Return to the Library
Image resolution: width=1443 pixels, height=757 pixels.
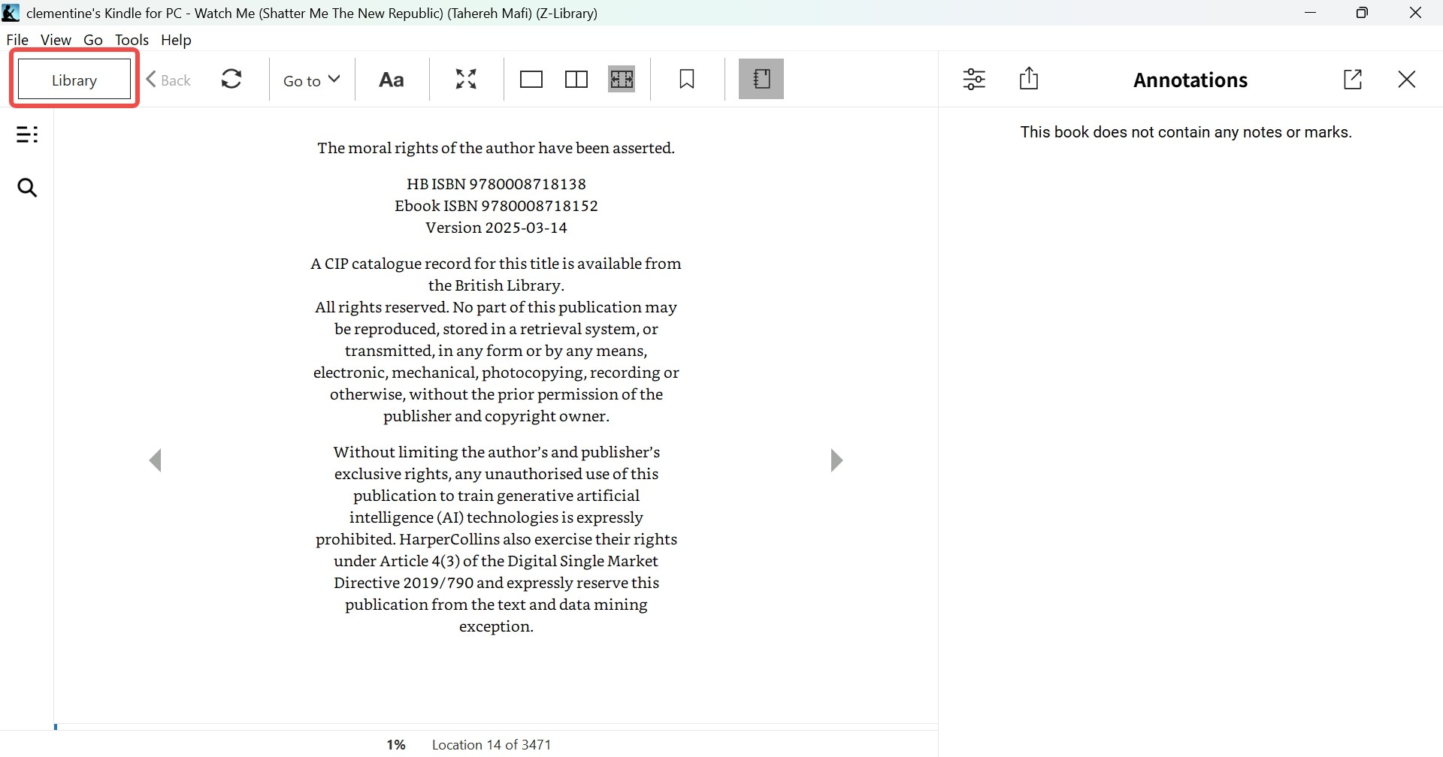[x=74, y=79]
